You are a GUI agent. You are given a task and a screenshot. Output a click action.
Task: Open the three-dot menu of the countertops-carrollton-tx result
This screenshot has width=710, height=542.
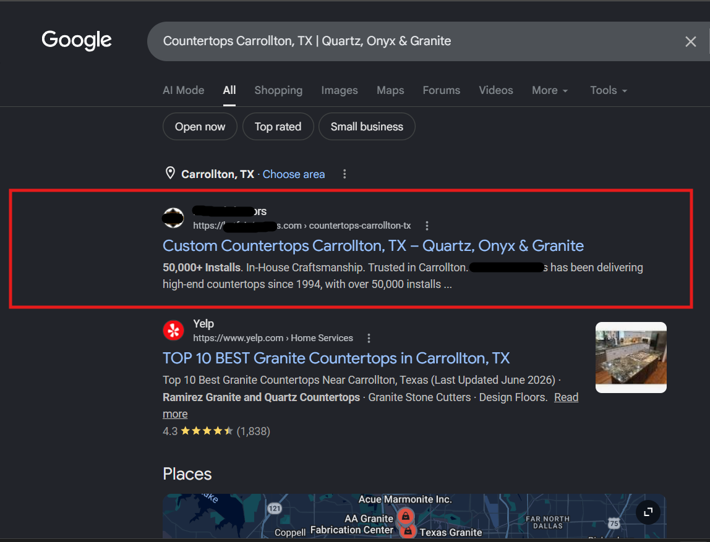[x=427, y=226]
